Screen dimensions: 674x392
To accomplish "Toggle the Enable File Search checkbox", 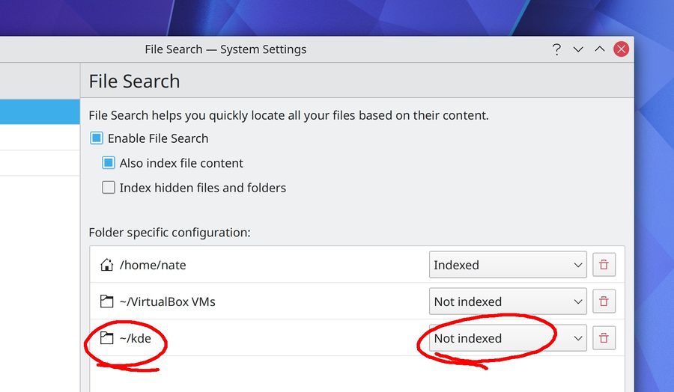I will click(97, 138).
